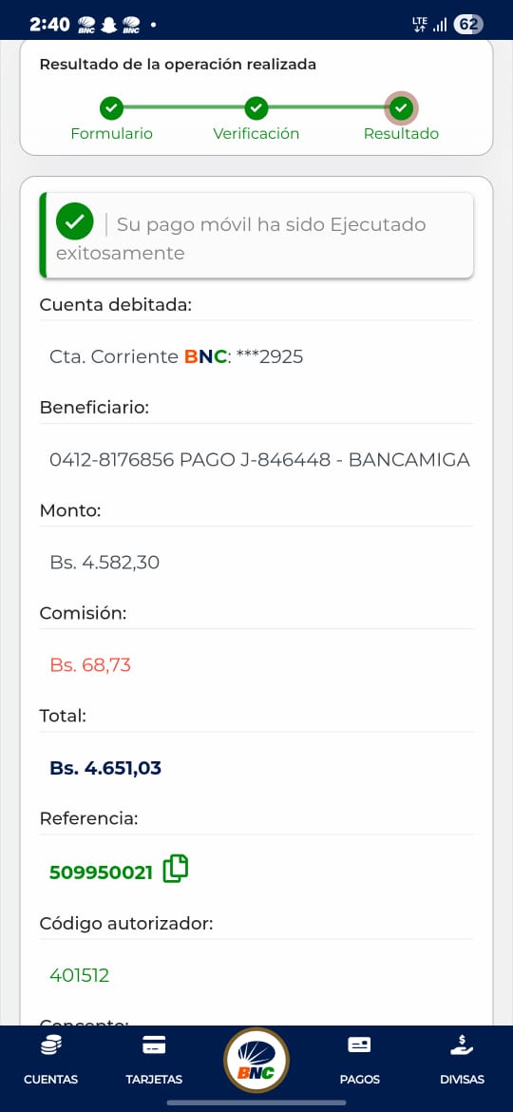
Task: Tap the DIVISAS tab label
Action: [462, 1080]
